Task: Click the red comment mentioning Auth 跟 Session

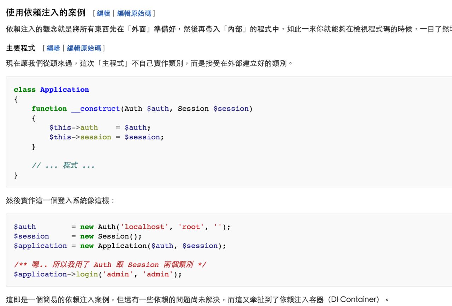Action: (110, 265)
